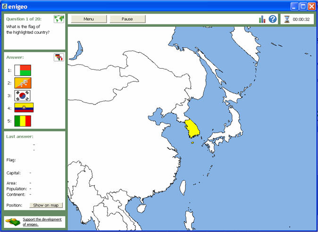This screenshot has height=232, width=318.
Task: Choose answer 5, the green-yellow-red vertical flag
Action: (23, 121)
